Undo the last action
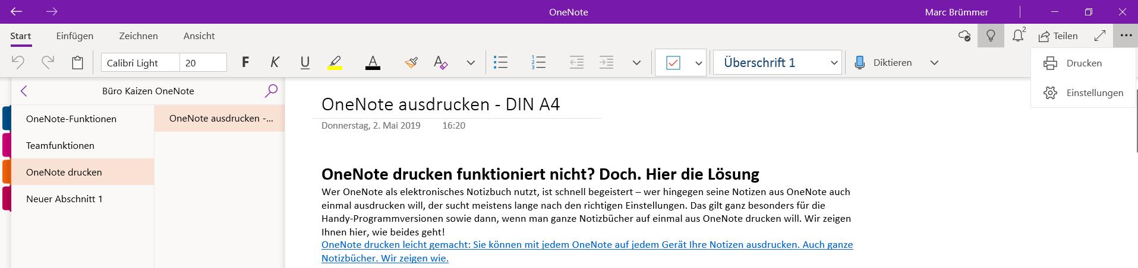1138x268 pixels. click(18, 62)
